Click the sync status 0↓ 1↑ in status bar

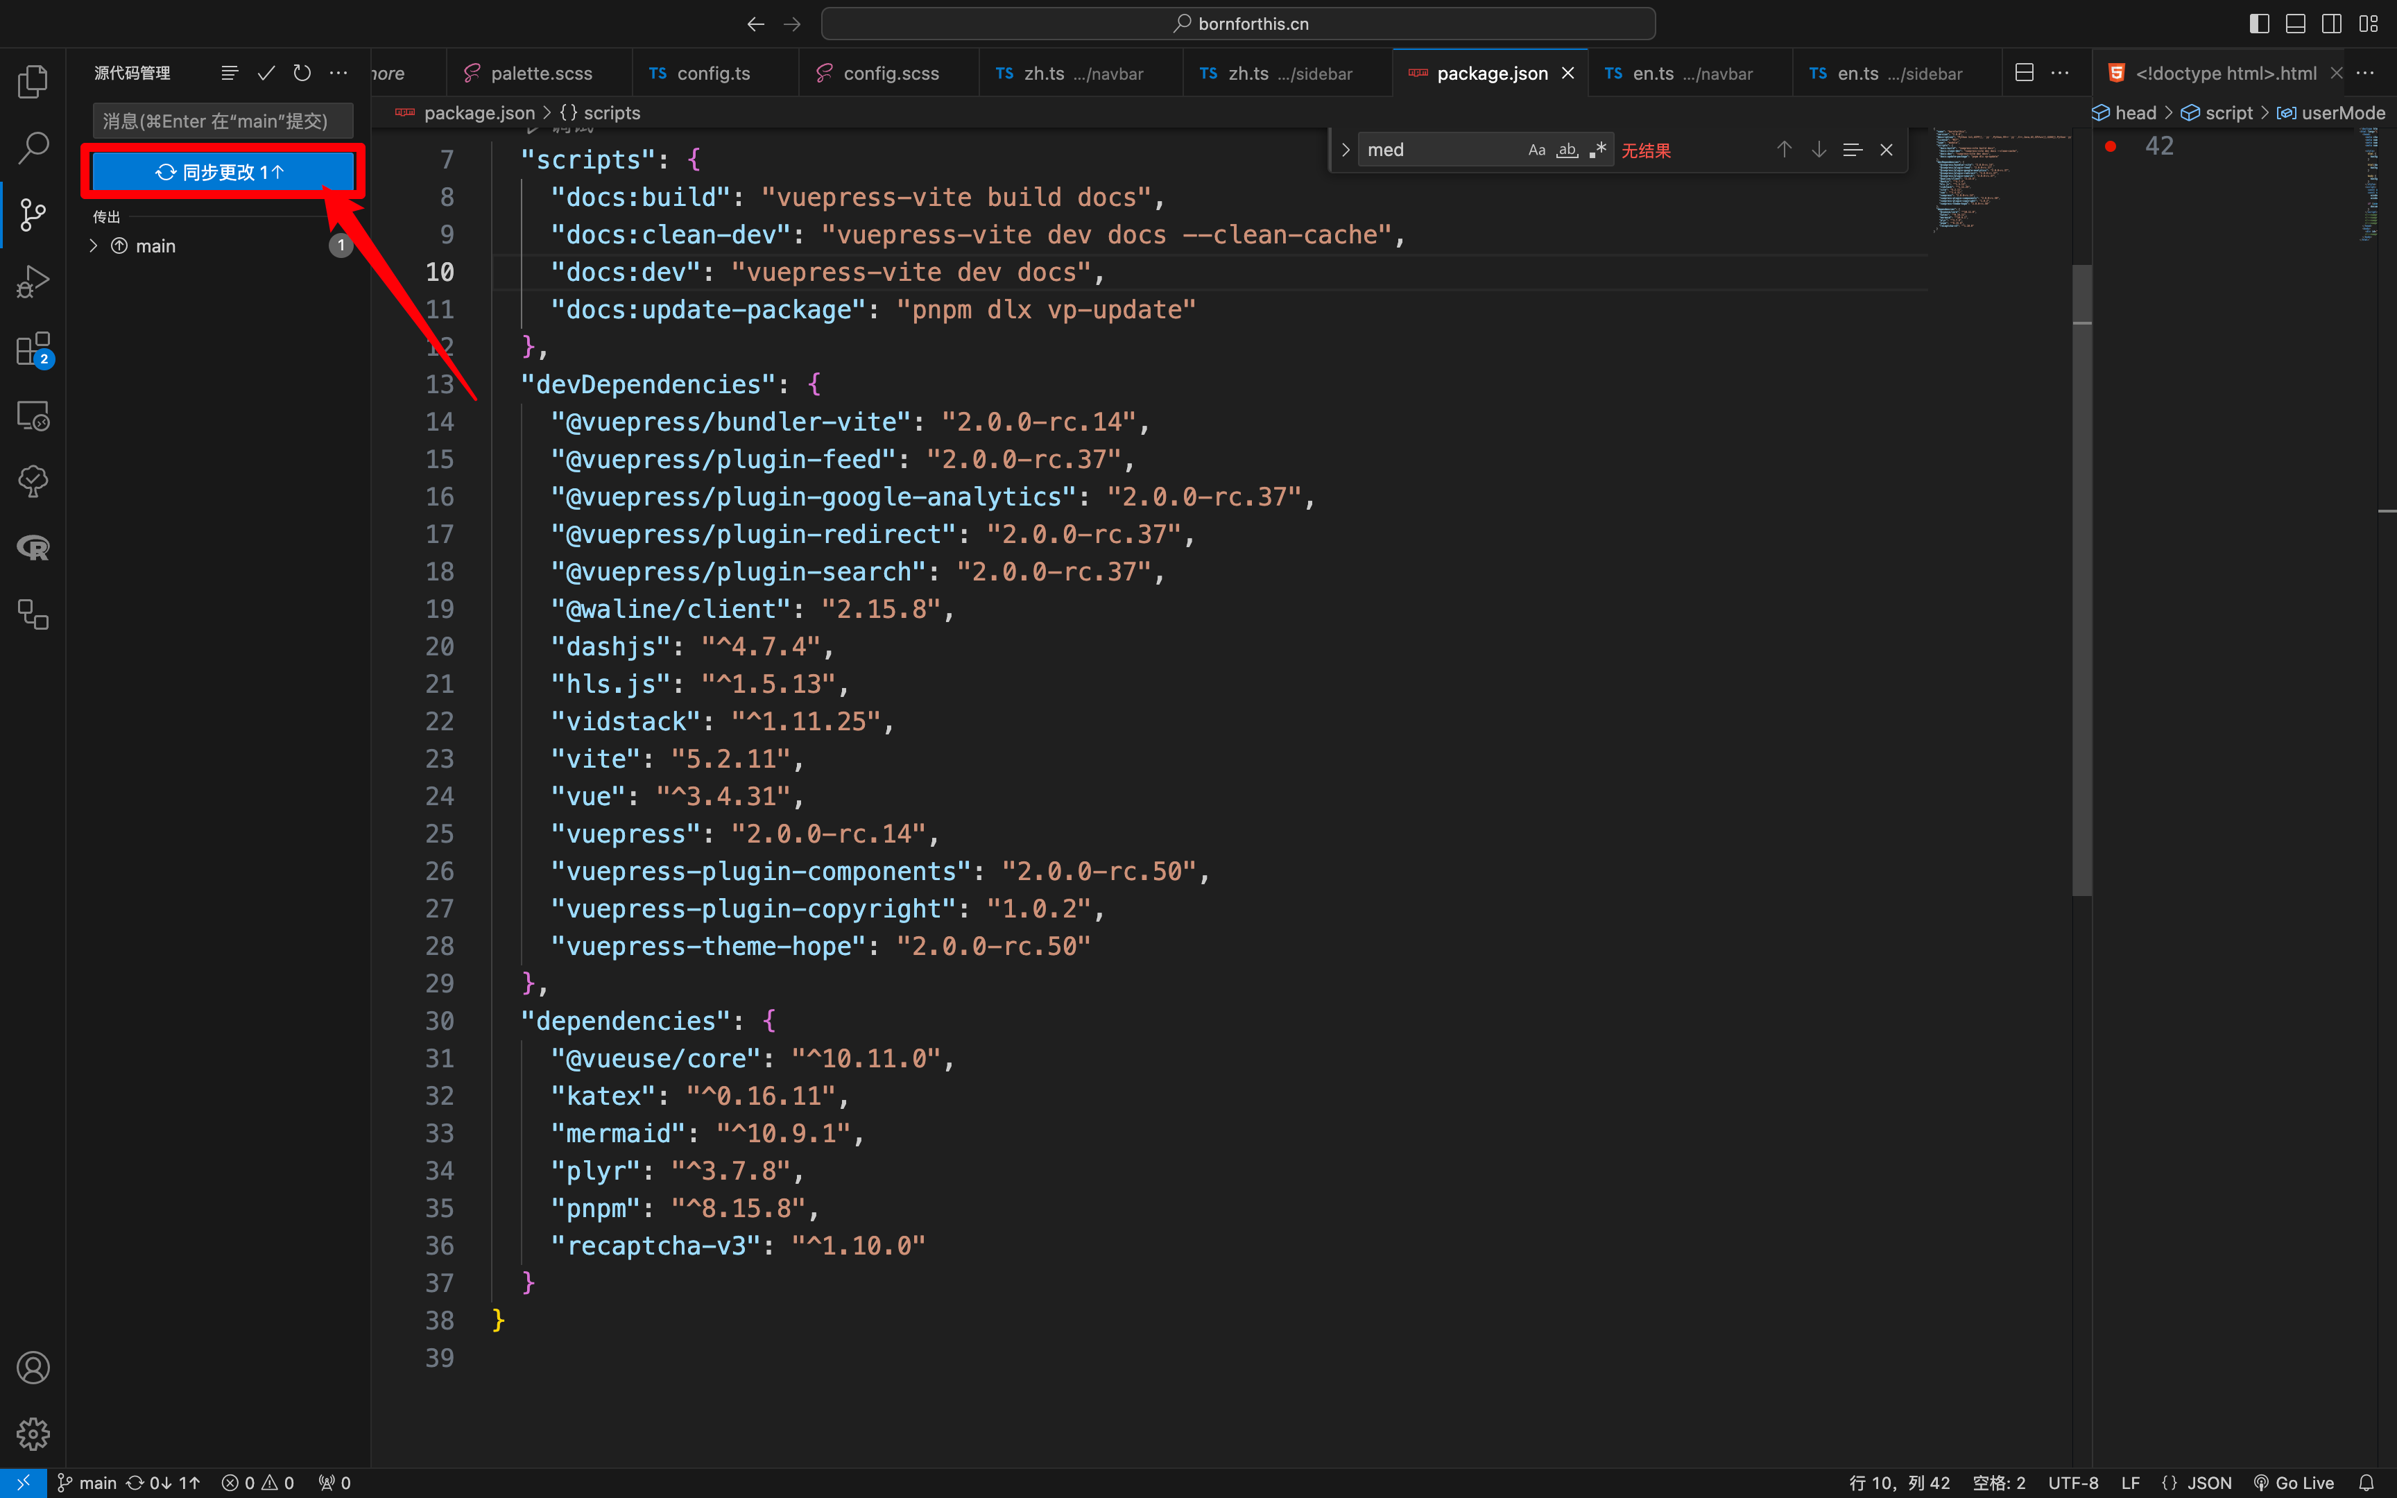coord(164,1483)
